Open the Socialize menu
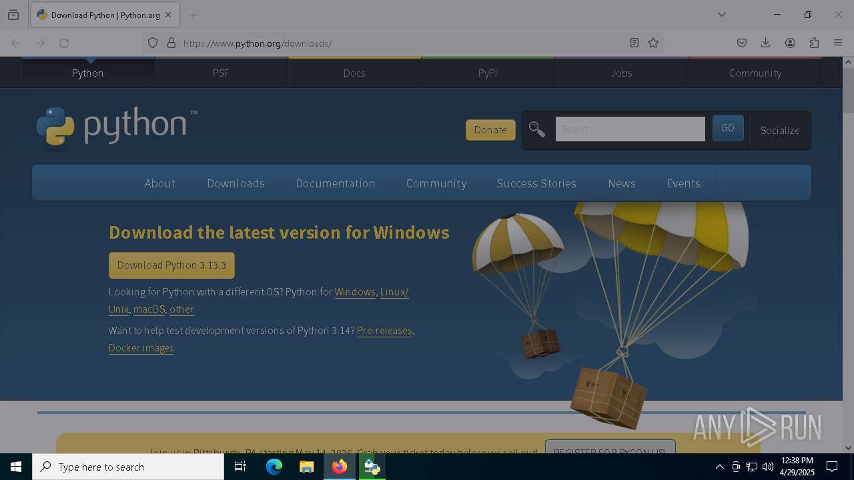The image size is (854, 480). (x=780, y=130)
